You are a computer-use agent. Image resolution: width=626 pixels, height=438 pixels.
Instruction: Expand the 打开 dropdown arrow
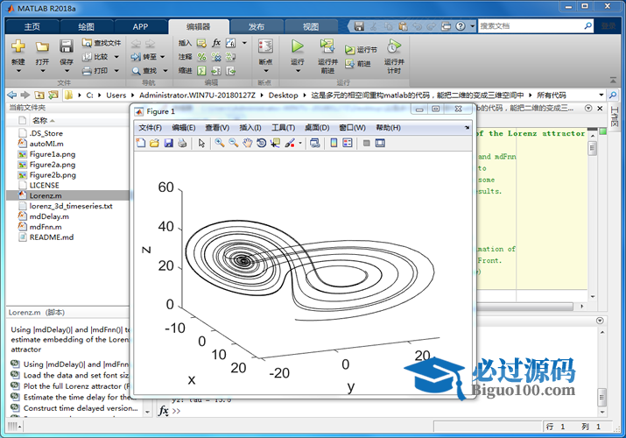[x=42, y=71]
